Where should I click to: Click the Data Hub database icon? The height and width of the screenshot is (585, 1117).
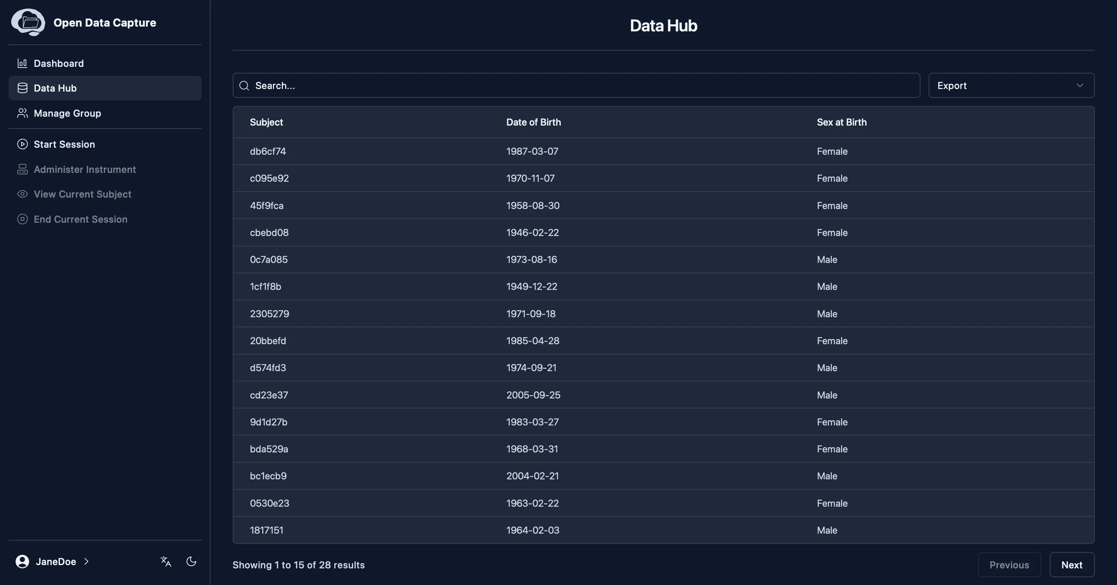tap(22, 88)
